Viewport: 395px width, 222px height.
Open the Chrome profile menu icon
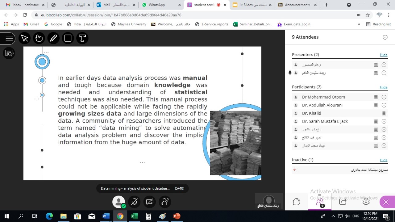pyautogui.click(x=379, y=15)
